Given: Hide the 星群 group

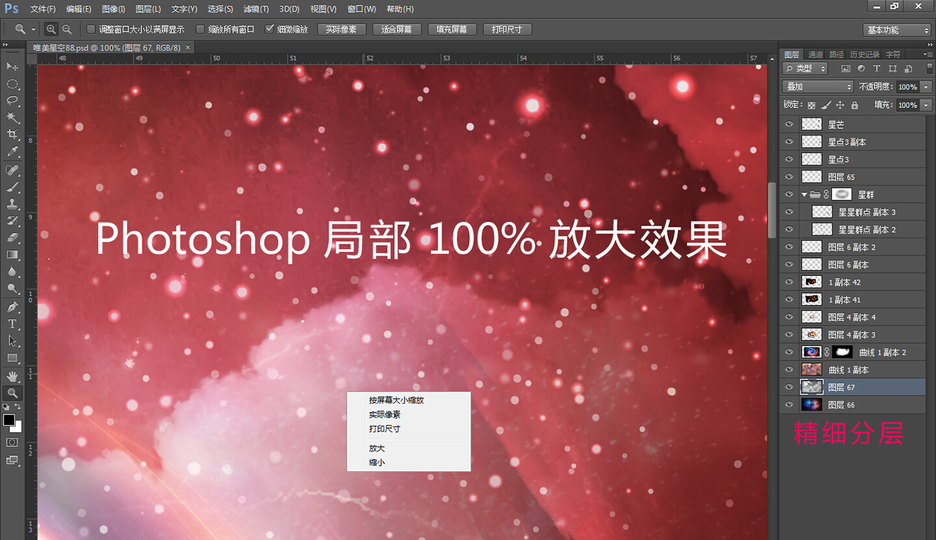Looking at the screenshot, I should tap(789, 194).
